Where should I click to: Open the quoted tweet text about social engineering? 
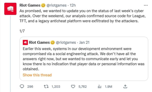coord(84,59)
